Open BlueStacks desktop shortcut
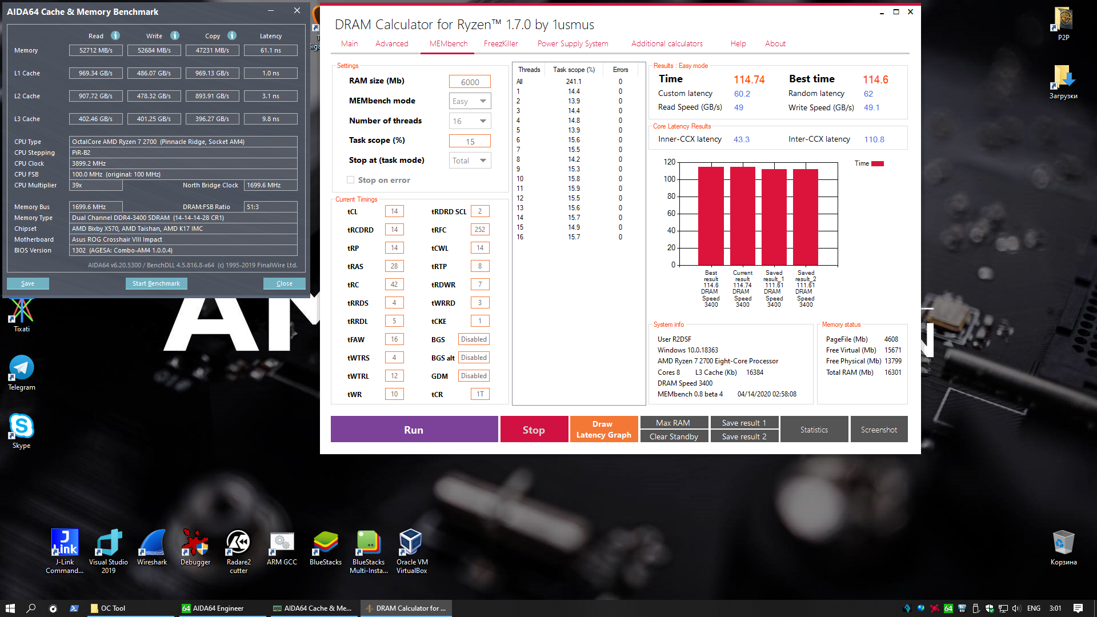The image size is (1097, 617). (326, 547)
